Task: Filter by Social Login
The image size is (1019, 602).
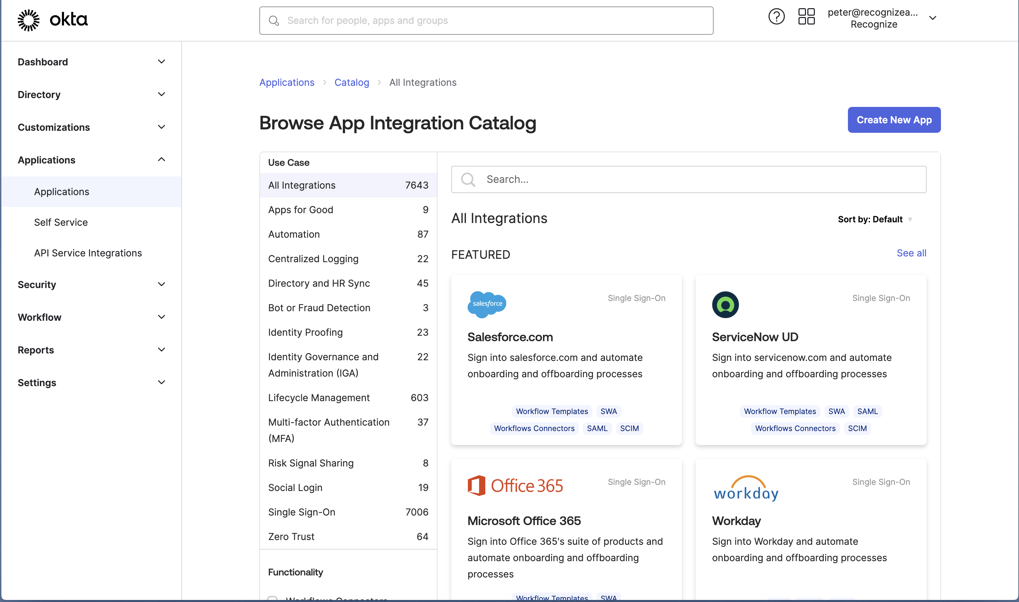Action: [348, 488]
